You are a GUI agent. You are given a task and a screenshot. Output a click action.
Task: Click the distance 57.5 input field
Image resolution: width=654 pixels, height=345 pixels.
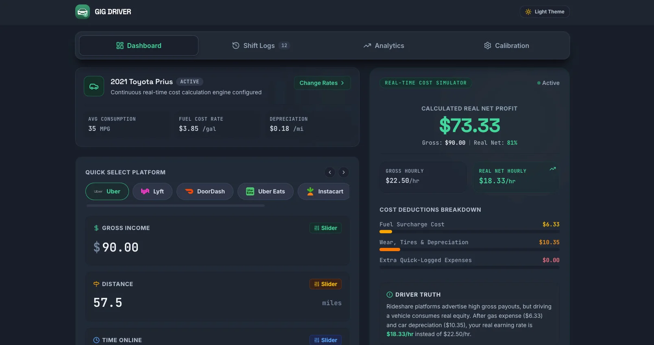pyautogui.click(x=205, y=303)
